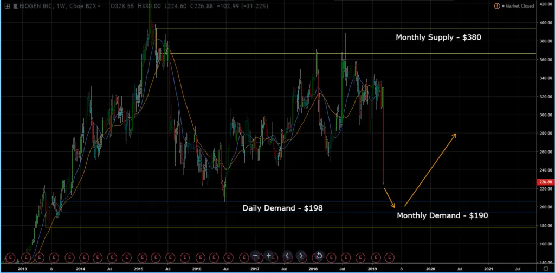
Task: Open chart settings gear in bottom-right corner
Action: (545, 268)
